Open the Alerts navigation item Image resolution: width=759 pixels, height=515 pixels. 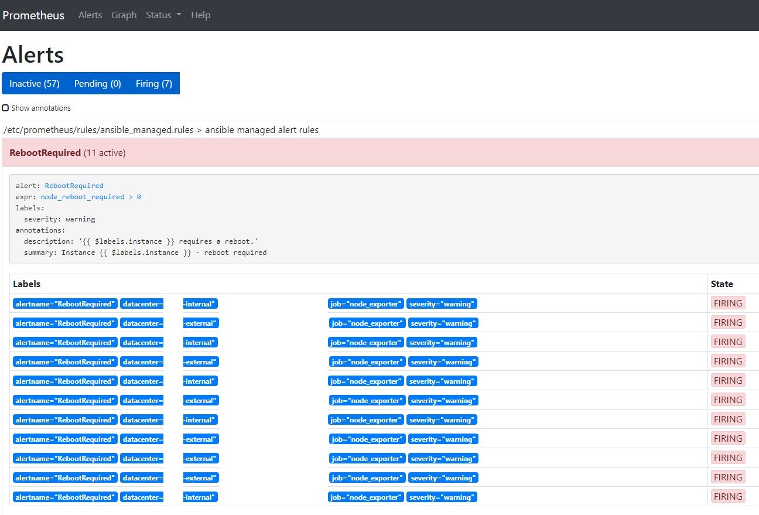(90, 15)
